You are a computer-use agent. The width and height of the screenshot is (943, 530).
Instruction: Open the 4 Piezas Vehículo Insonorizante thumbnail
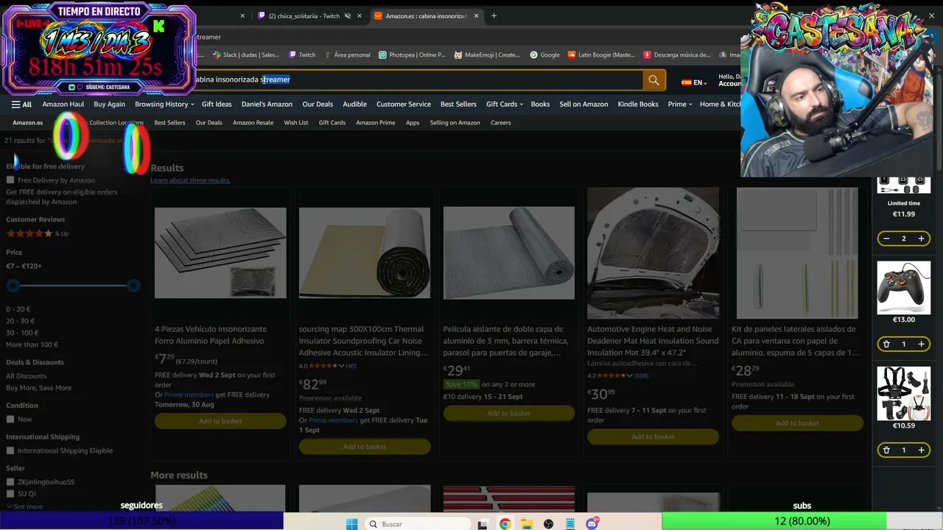[220, 252]
